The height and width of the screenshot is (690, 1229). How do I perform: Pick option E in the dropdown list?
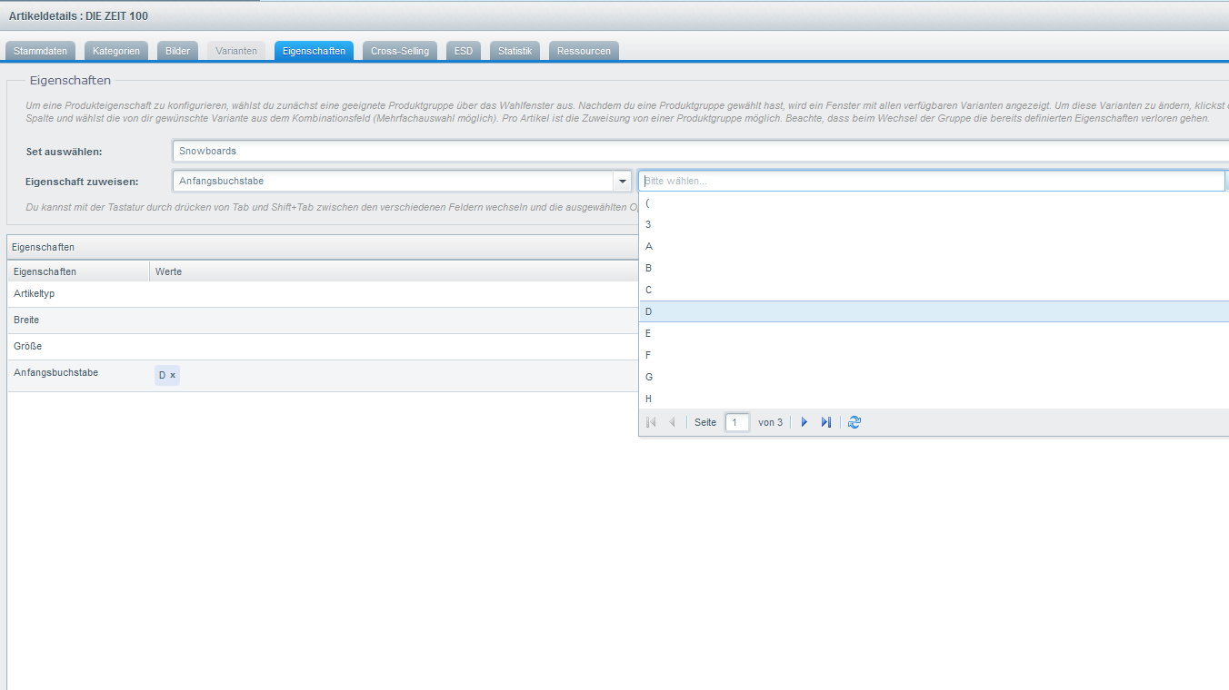934,333
